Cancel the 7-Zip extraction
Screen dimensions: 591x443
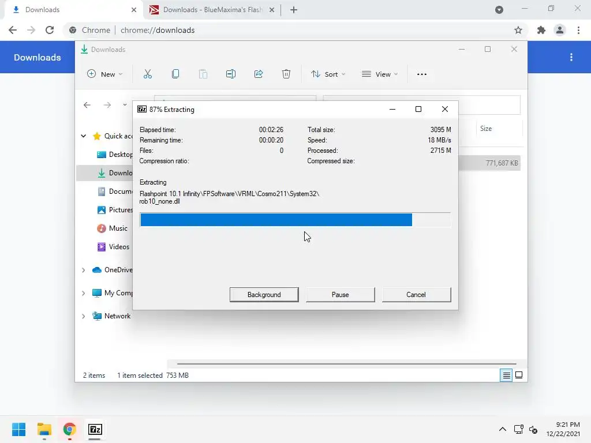[416, 295]
